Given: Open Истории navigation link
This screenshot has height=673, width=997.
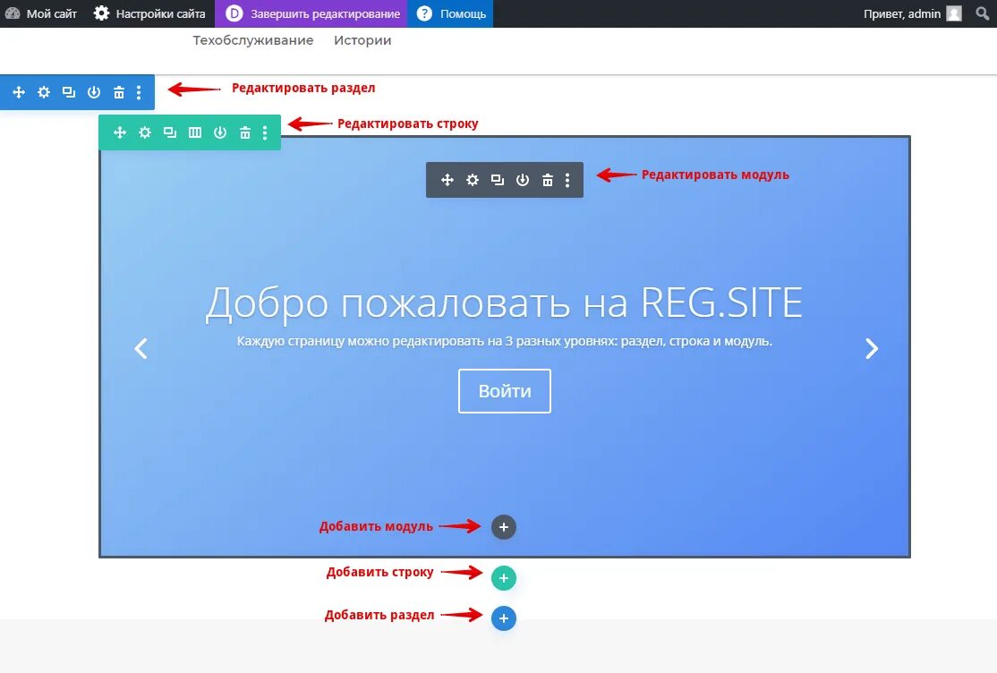Looking at the screenshot, I should [362, 40].
